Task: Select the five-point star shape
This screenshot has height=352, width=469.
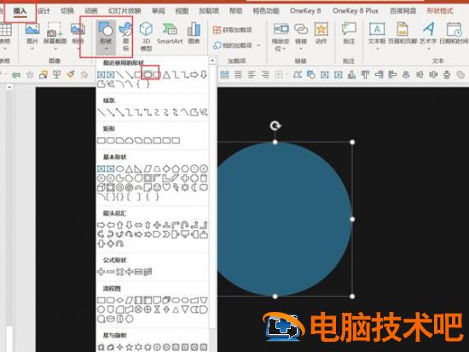Action: click(x=129, y=347)
